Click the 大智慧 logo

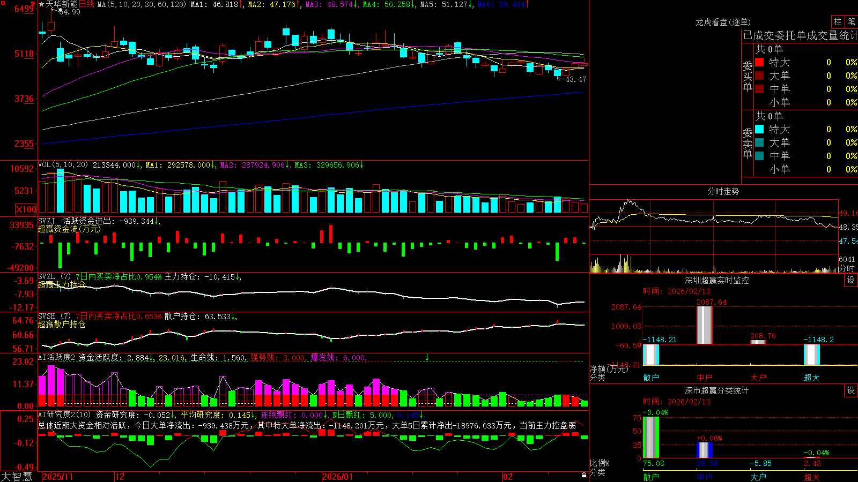[17, 477]
